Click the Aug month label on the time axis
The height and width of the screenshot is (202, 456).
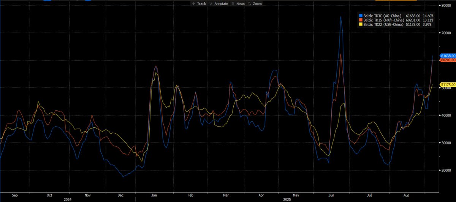click(x=406, y=195)
